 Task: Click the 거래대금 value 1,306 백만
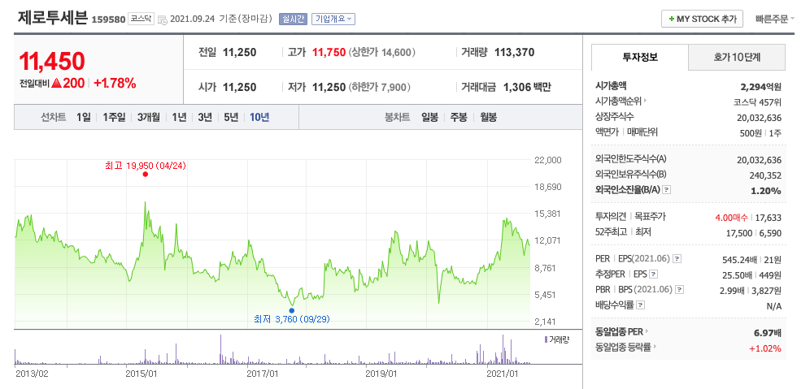coord(527,87)
